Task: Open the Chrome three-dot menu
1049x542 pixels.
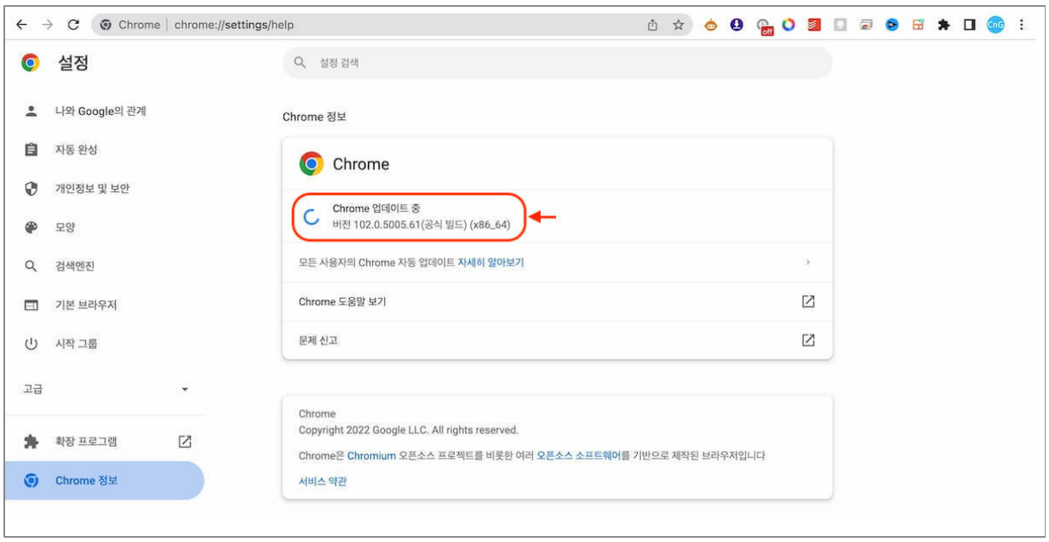Action: tap(1021, 25)
